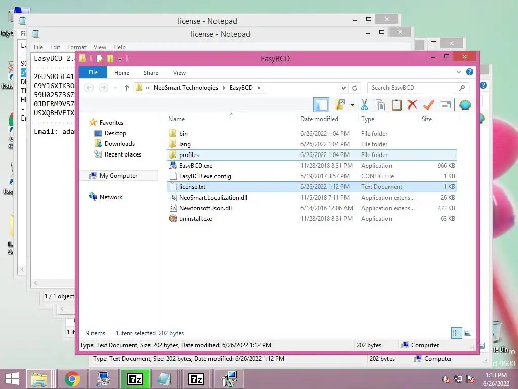
Task: Open Downloads in the navigation pane
Action: 114,143
